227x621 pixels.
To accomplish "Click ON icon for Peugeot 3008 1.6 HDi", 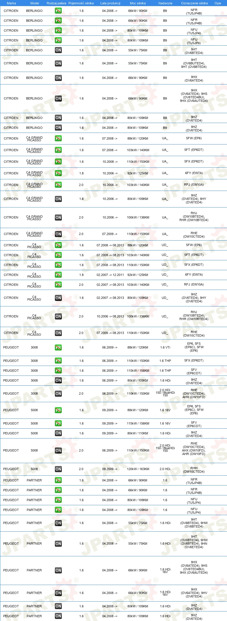I will coord(58,380).
